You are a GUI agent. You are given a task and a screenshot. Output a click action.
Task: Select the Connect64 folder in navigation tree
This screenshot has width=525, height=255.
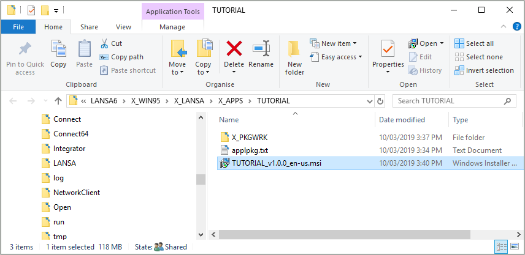point(65,134)
